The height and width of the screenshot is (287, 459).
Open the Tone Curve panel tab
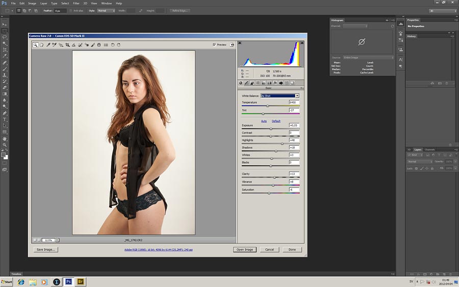pyautogui.click(x=246, y=83)
